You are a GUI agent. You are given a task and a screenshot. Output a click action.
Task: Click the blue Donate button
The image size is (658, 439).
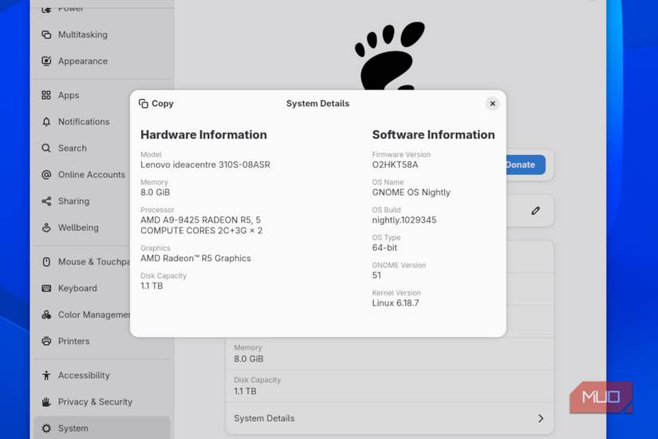pos(526,164)
